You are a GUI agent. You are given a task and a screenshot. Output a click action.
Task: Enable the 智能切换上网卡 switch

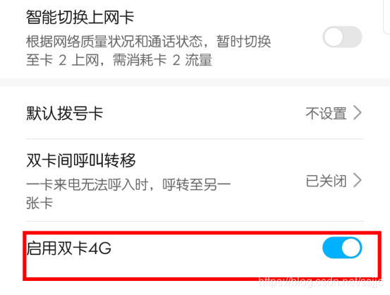coord(342,37)
